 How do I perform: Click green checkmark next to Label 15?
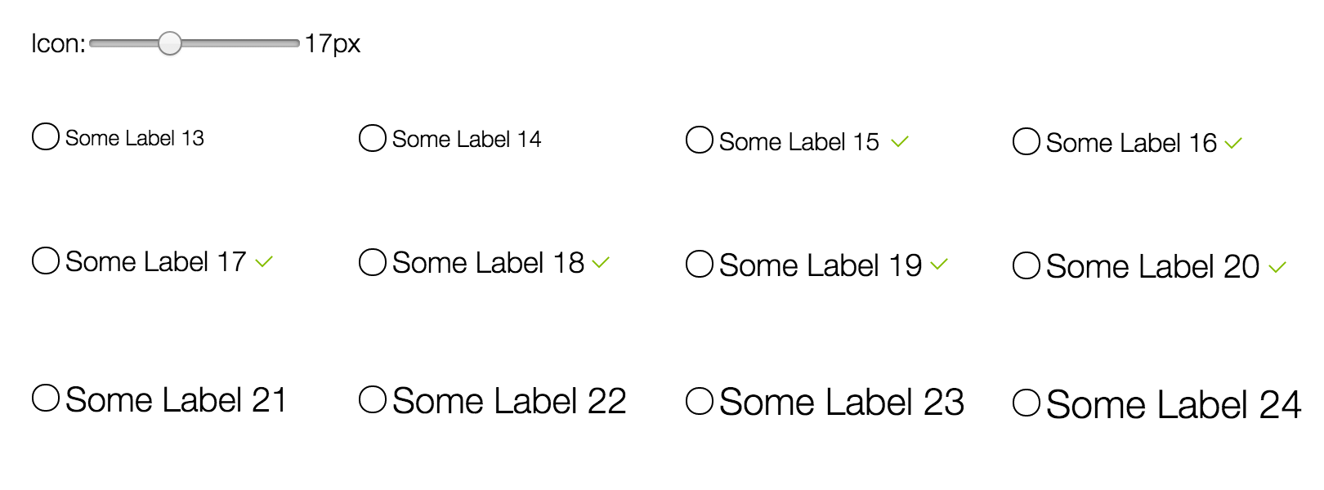[900, 142]
